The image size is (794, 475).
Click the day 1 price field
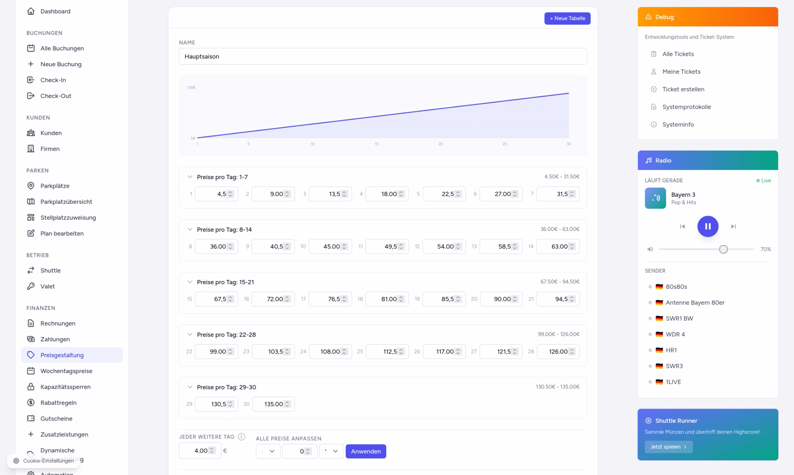pos(216,194)
